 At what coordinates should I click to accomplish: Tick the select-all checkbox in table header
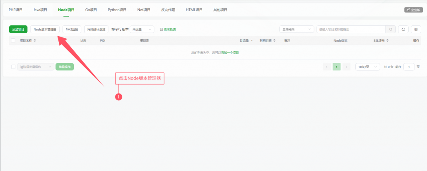coord(13,41)
